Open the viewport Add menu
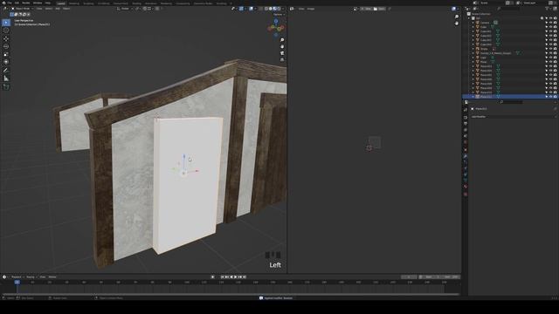The height and width of the screenshot is (314, 559). point(58,9)
